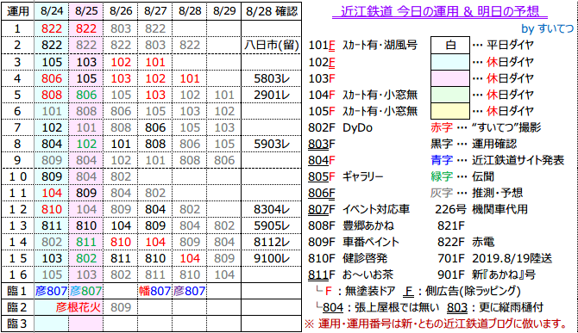Click the 822F 赤電 entry
Viewport: 578px width, 333px height.
click(466, 242)
